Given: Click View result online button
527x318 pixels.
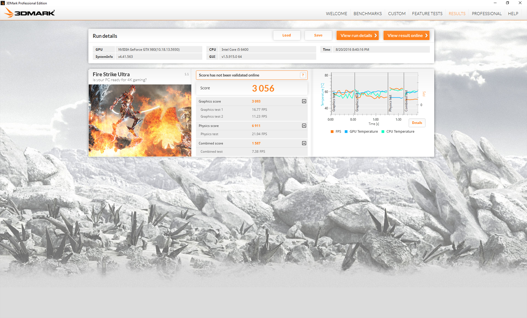Looking at the screenshot, I should (x=407, y=35).
